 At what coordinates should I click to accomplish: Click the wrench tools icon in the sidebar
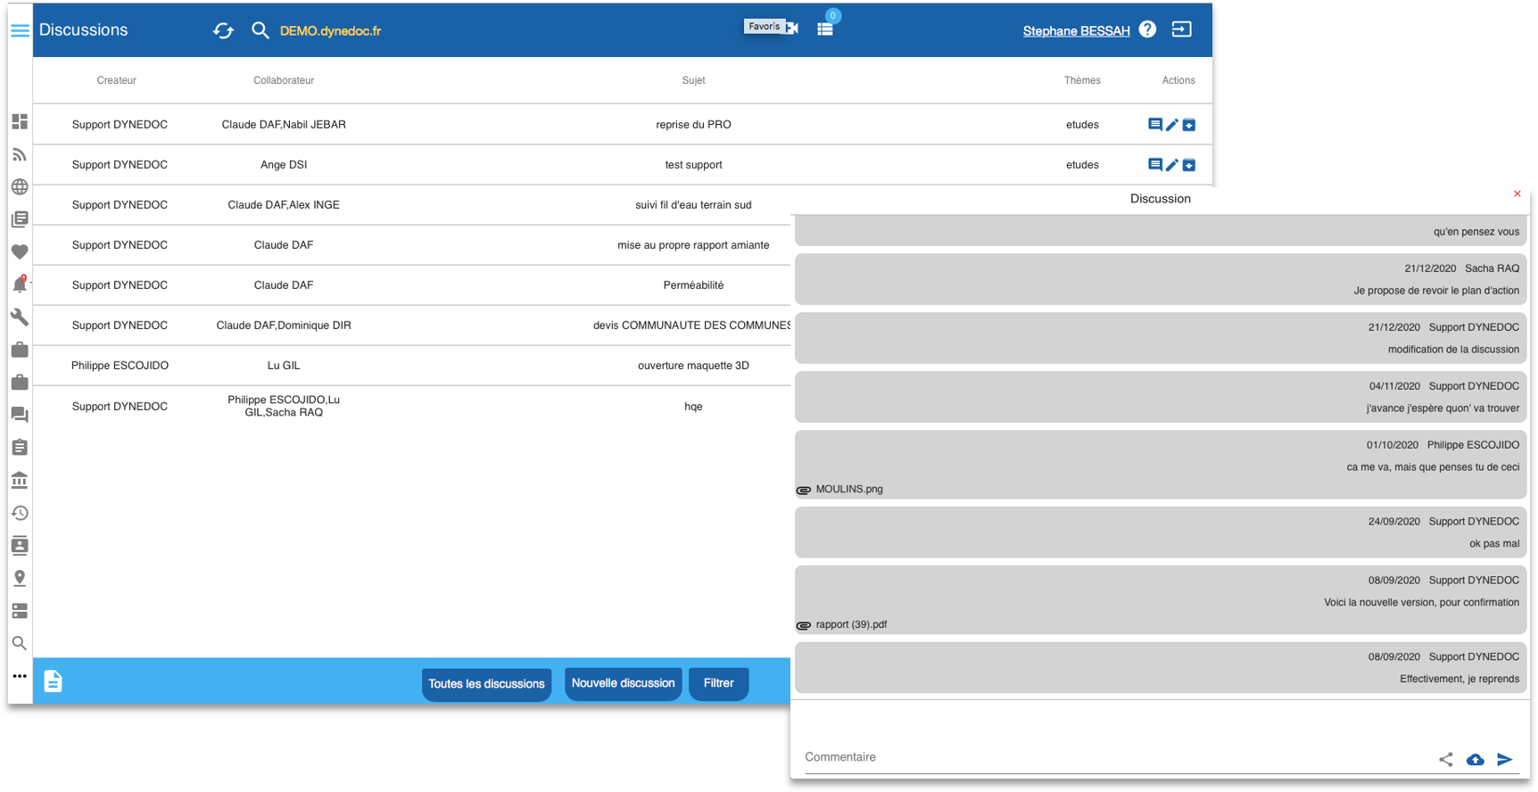click(20, 317)
